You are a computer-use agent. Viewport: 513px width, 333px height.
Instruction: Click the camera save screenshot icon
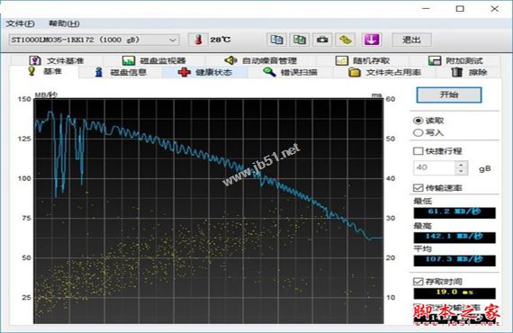(322, 40)
